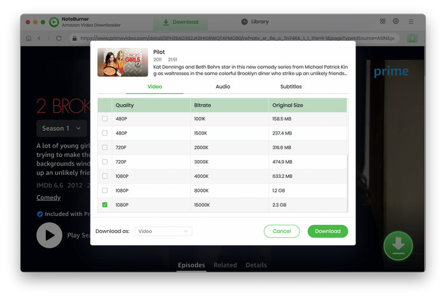Expand the Season 1 selector
The height and width of the screenshot is (299, 446).
[x=61, y=128]
